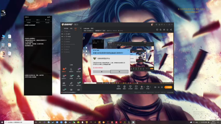Toggle the eye icon of the source below 全屏 1
This screenshot has width=221, height=124.
62,36
